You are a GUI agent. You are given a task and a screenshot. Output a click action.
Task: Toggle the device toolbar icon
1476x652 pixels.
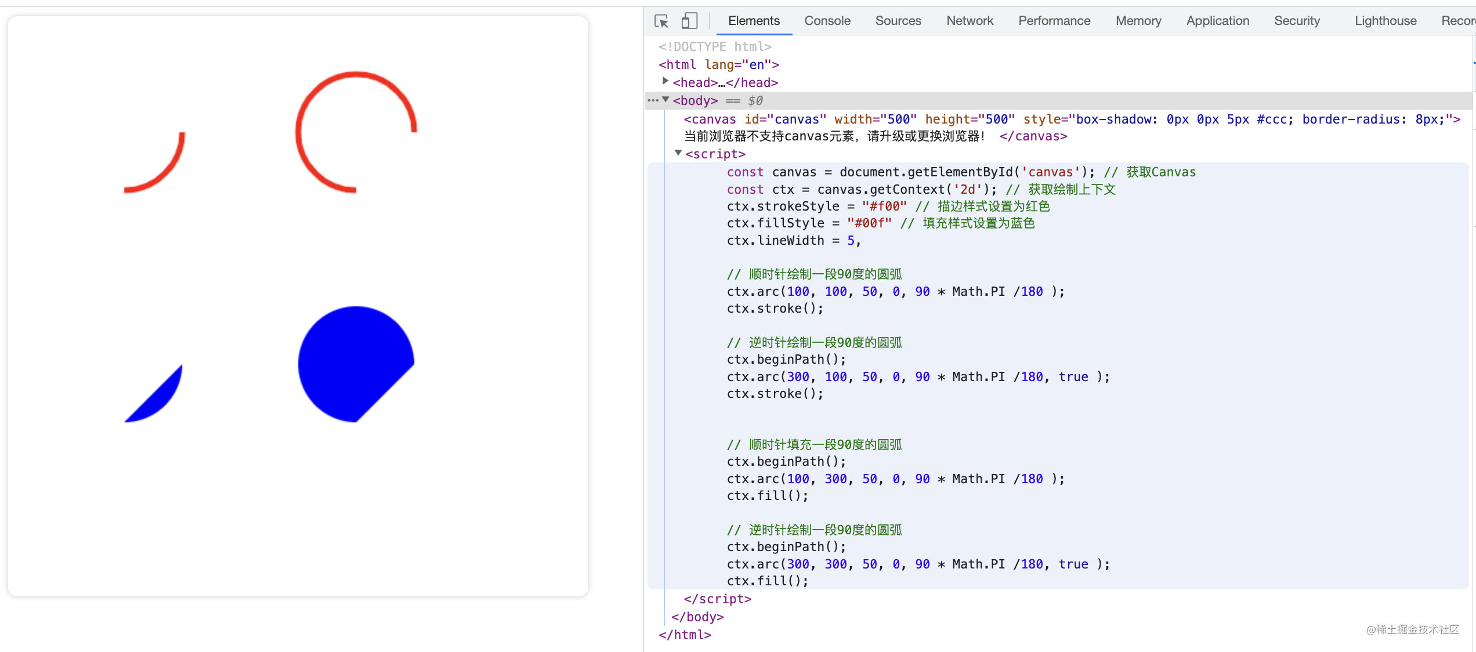[689, 21]
